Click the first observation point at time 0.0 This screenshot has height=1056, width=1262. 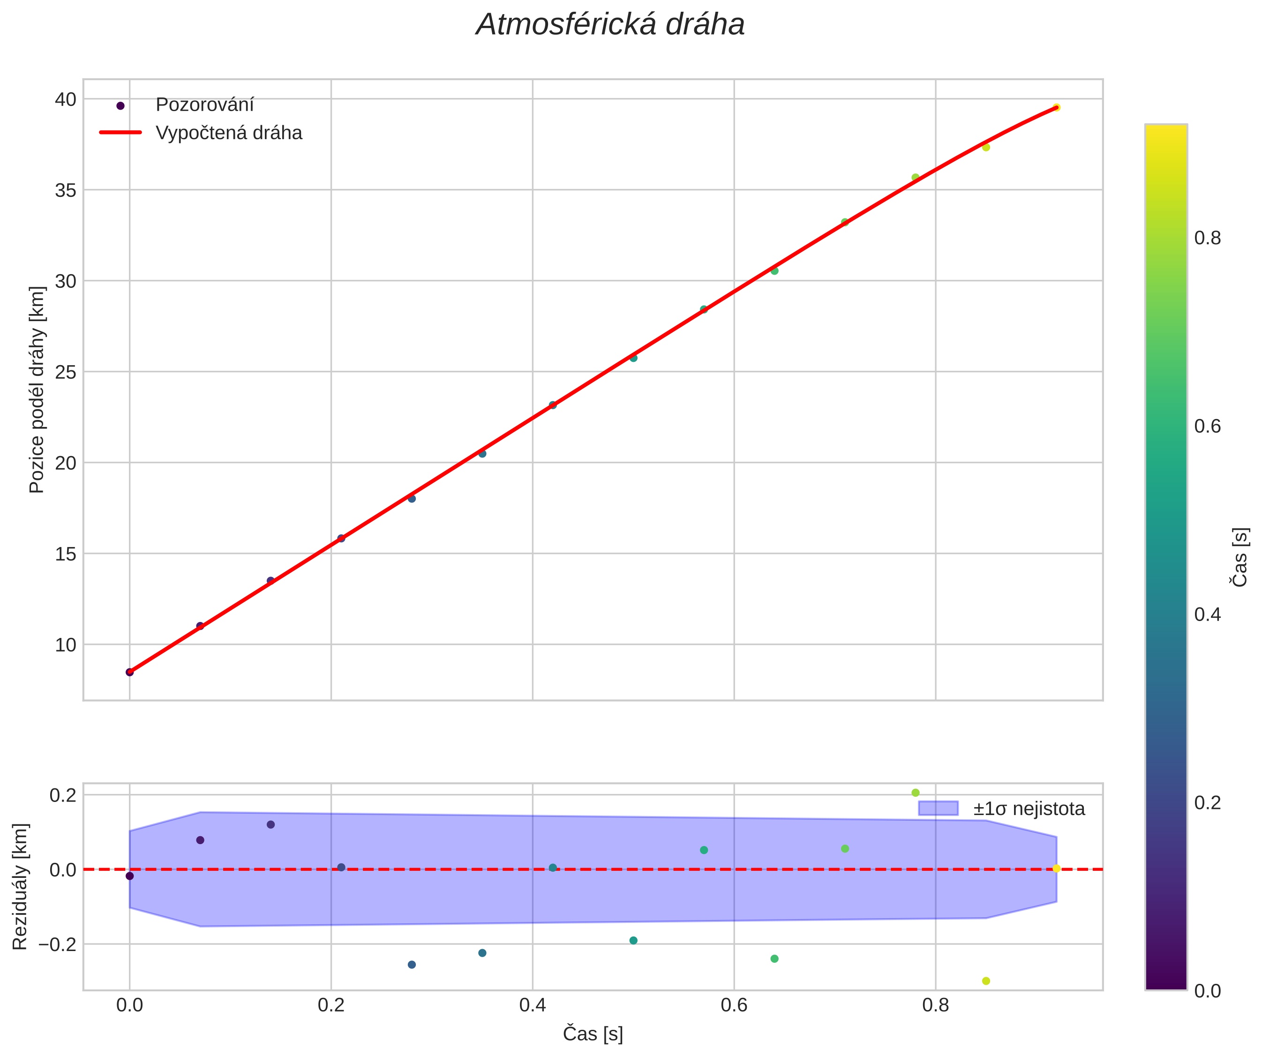tap(130, 672)
